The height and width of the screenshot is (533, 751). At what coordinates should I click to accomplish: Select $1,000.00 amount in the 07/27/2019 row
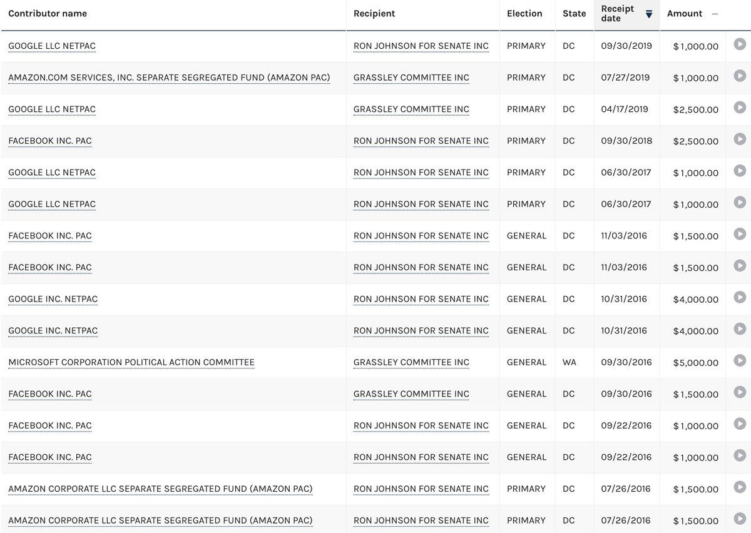pyautogui.click(x=695, y=78)
